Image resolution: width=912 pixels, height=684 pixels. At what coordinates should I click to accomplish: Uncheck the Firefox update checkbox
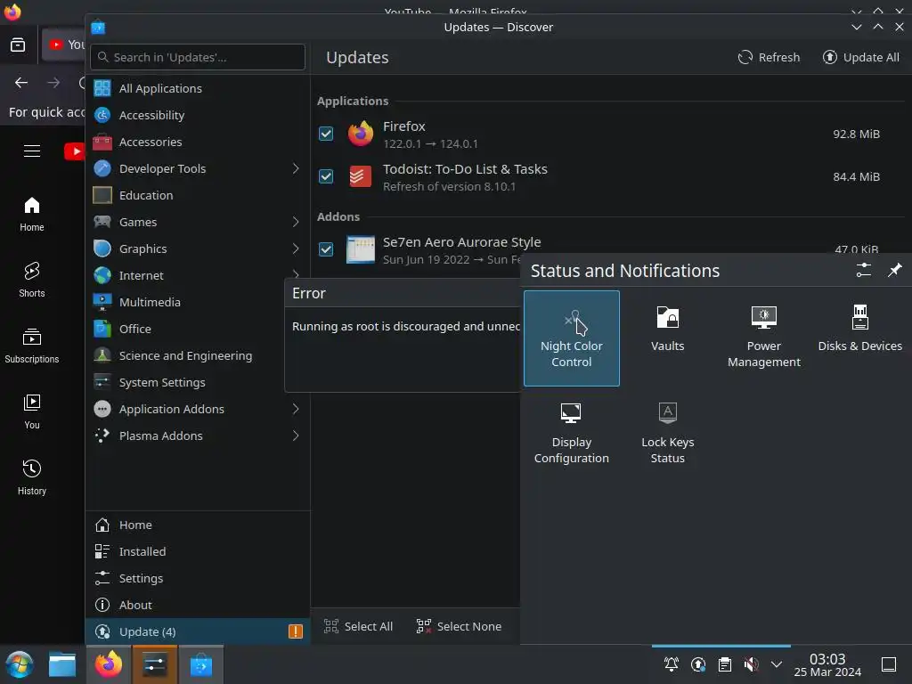pyautogui.click(x=326, y=134)
